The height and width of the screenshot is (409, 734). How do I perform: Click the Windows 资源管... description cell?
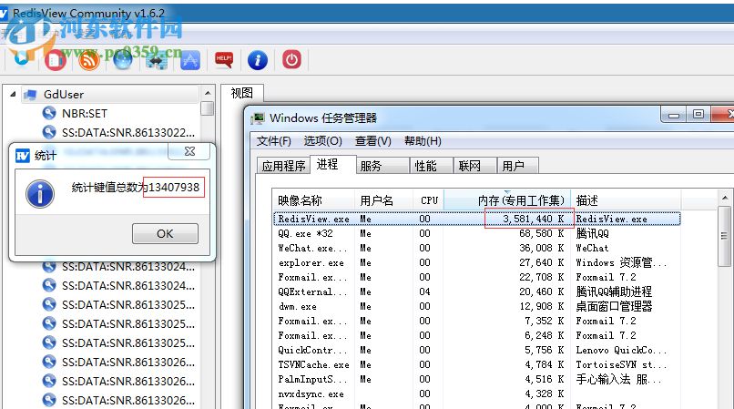621,262
